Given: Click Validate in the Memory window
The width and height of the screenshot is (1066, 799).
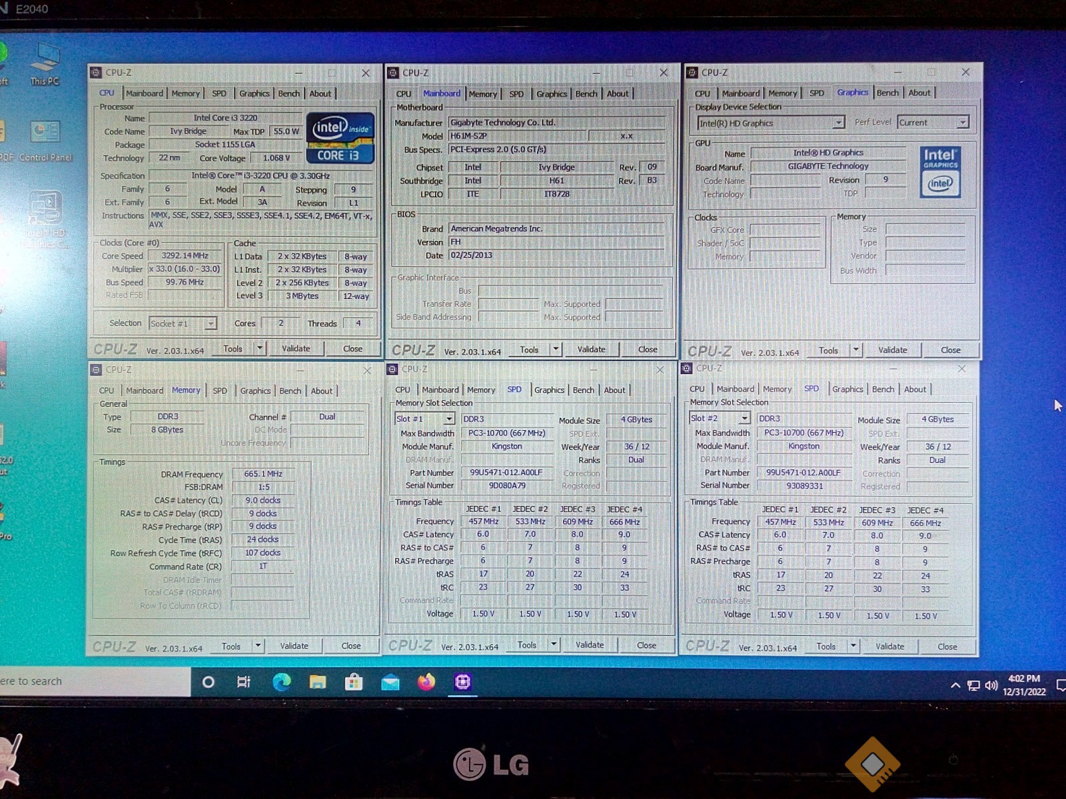Looking at the screenshot, I should (x=294, y=646).
